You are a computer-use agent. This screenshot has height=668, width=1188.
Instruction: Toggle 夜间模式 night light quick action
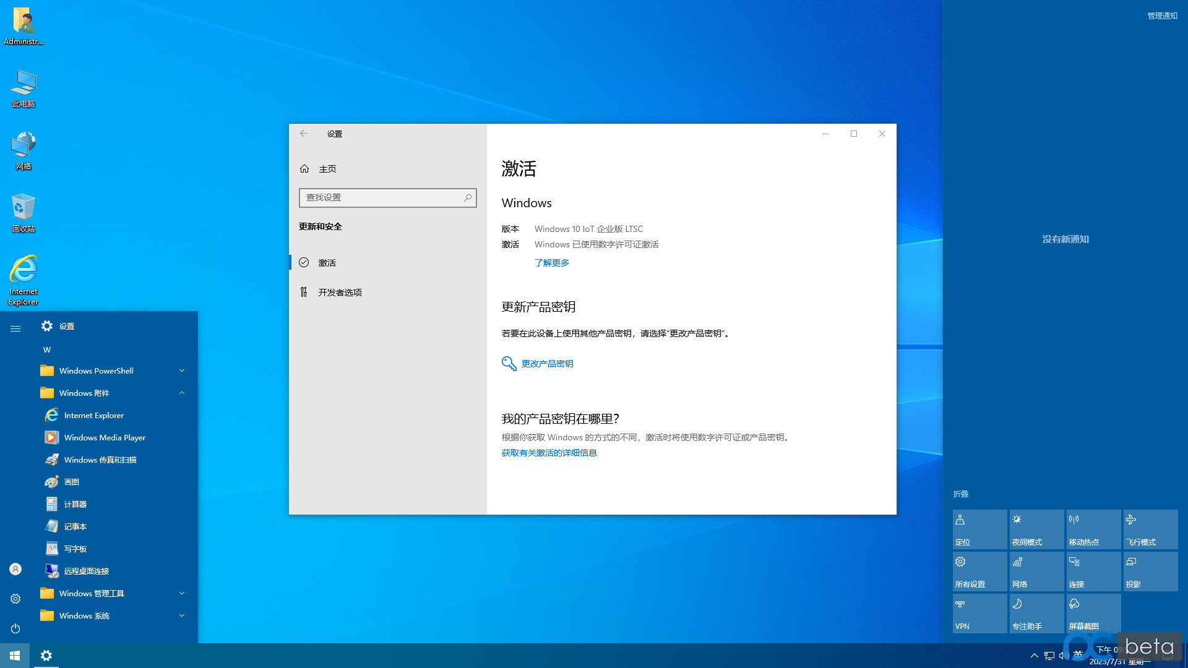pos(1037,529)
